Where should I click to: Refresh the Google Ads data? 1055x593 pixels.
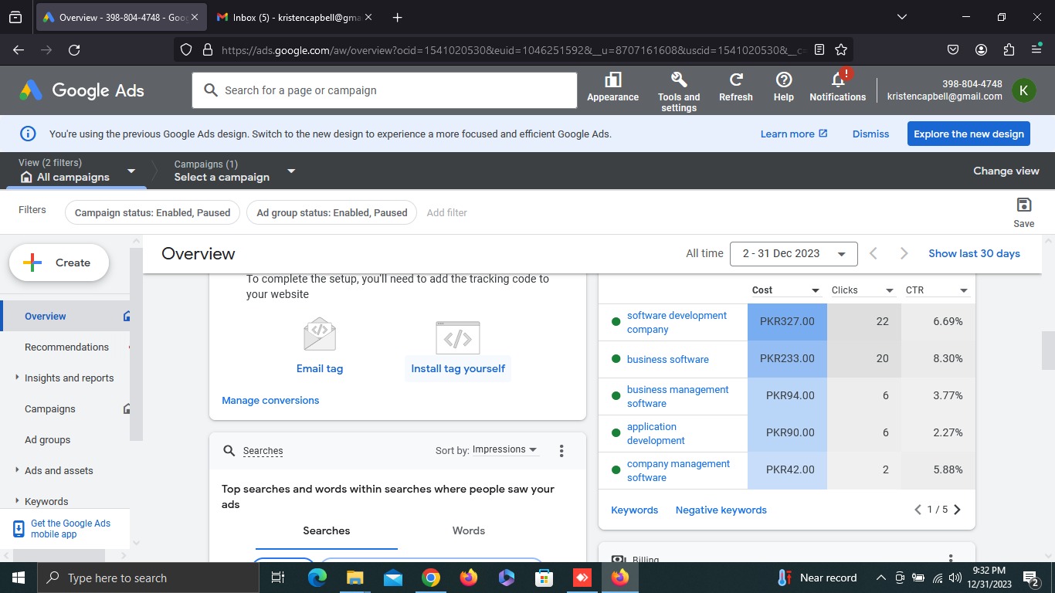736,88
